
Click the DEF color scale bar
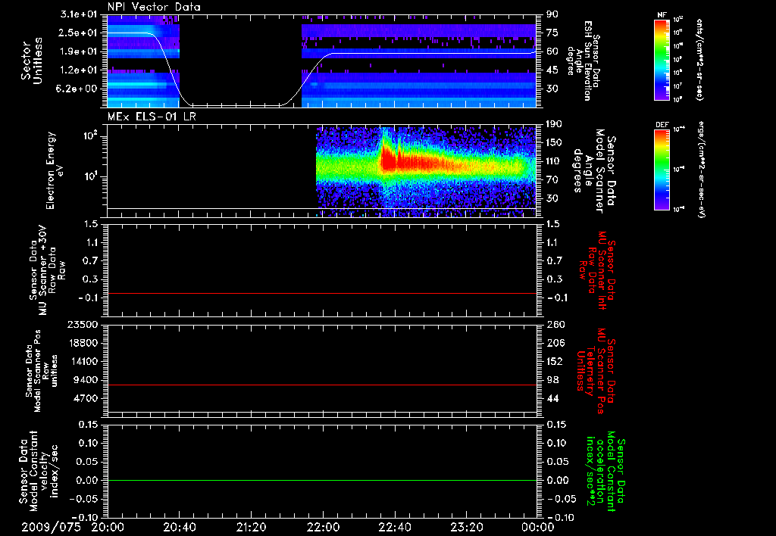(x=662, y=170)
